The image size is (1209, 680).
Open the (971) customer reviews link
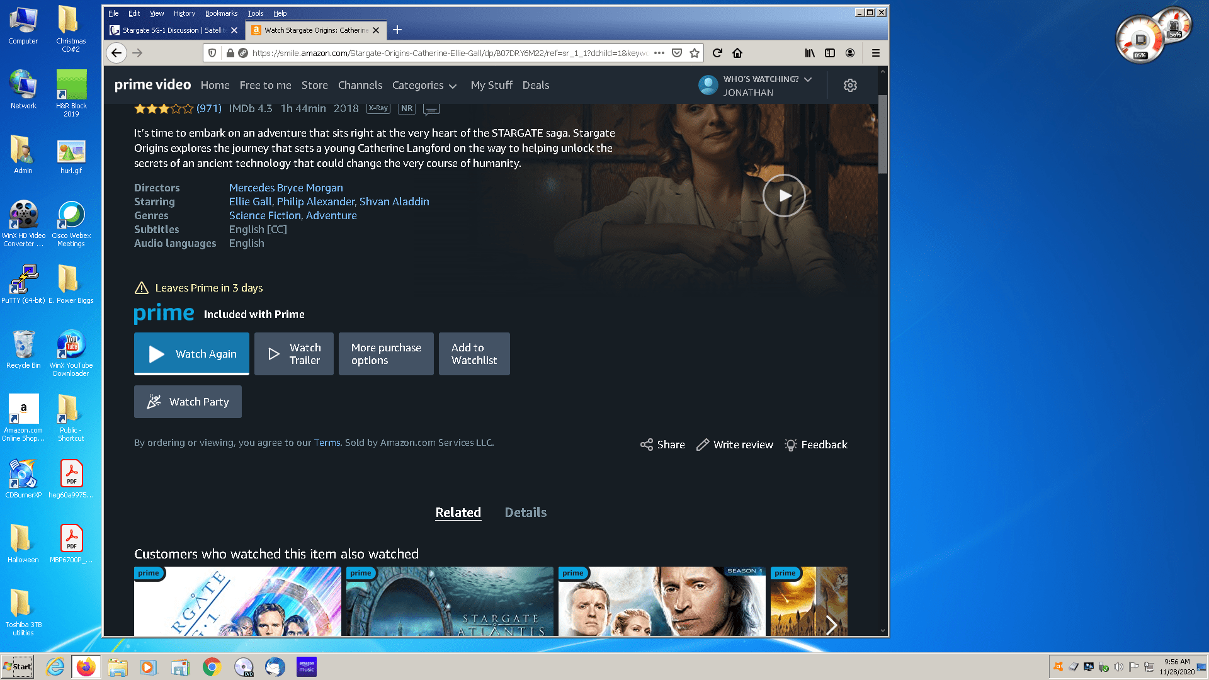coord(208,108)
